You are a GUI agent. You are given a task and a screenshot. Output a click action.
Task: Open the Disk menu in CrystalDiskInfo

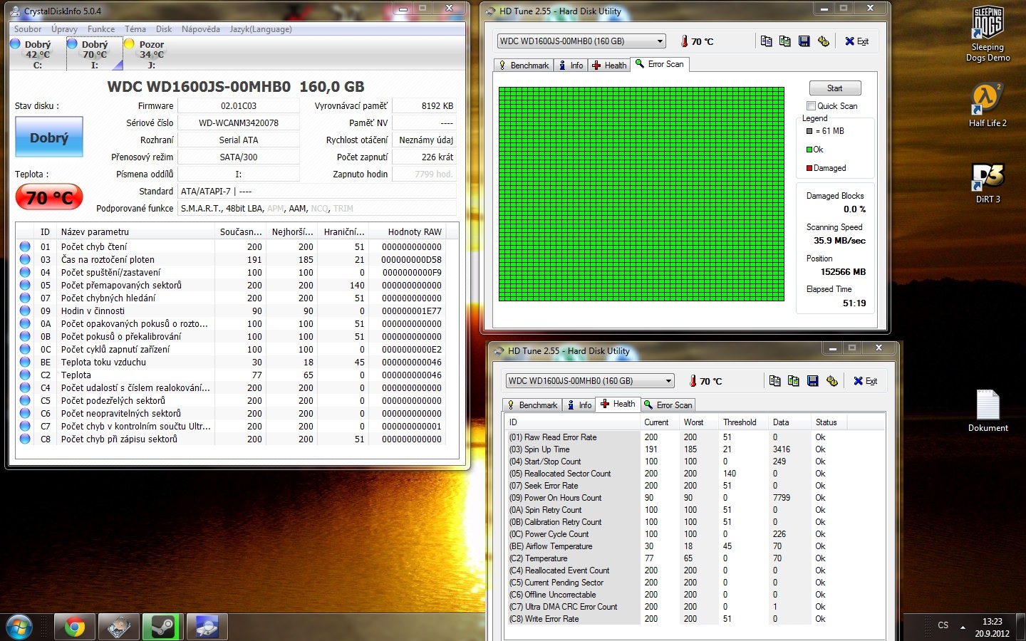tap(164, 29)
